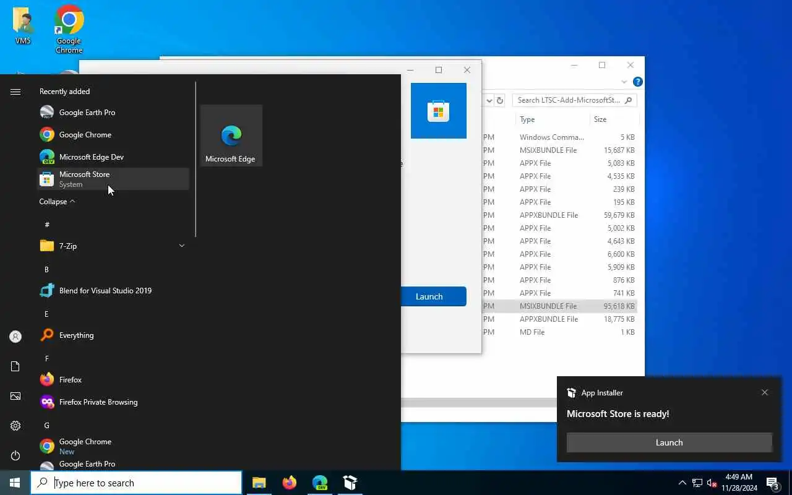The width and height of the screenshot is (792, 495).
Task: Click the taskbar clock and date
Action: 739,483
